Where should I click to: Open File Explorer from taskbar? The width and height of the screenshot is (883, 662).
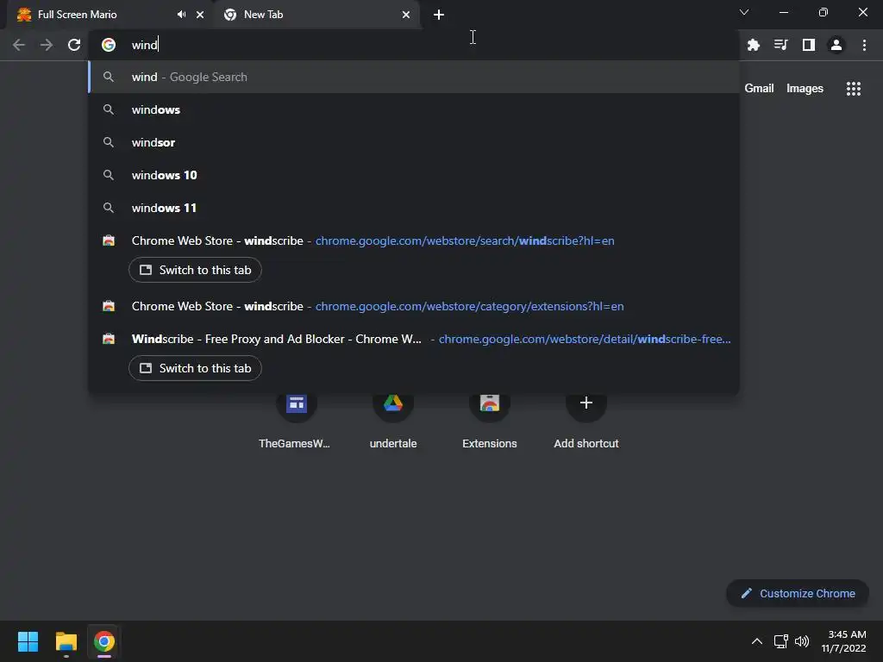click(x=66, y=641)
